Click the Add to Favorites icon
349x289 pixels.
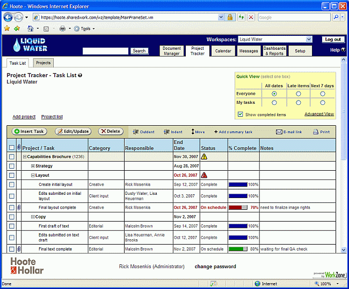pyautogui.click(x=17, y=28)
